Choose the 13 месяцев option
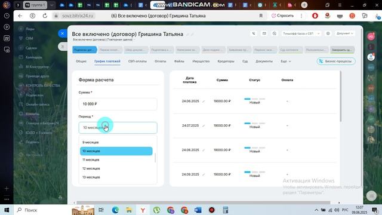 point(116,177)
